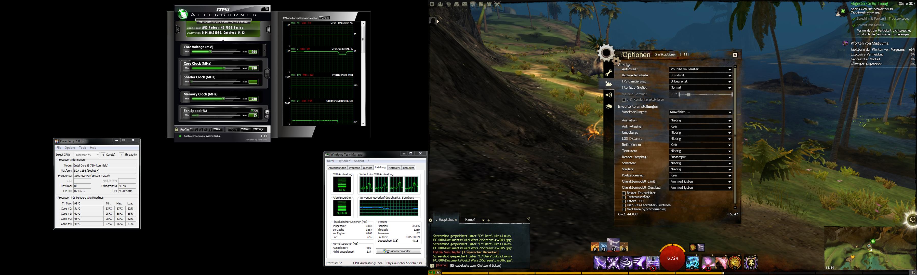Open the Bildwiederholrate dropdown

700,75
